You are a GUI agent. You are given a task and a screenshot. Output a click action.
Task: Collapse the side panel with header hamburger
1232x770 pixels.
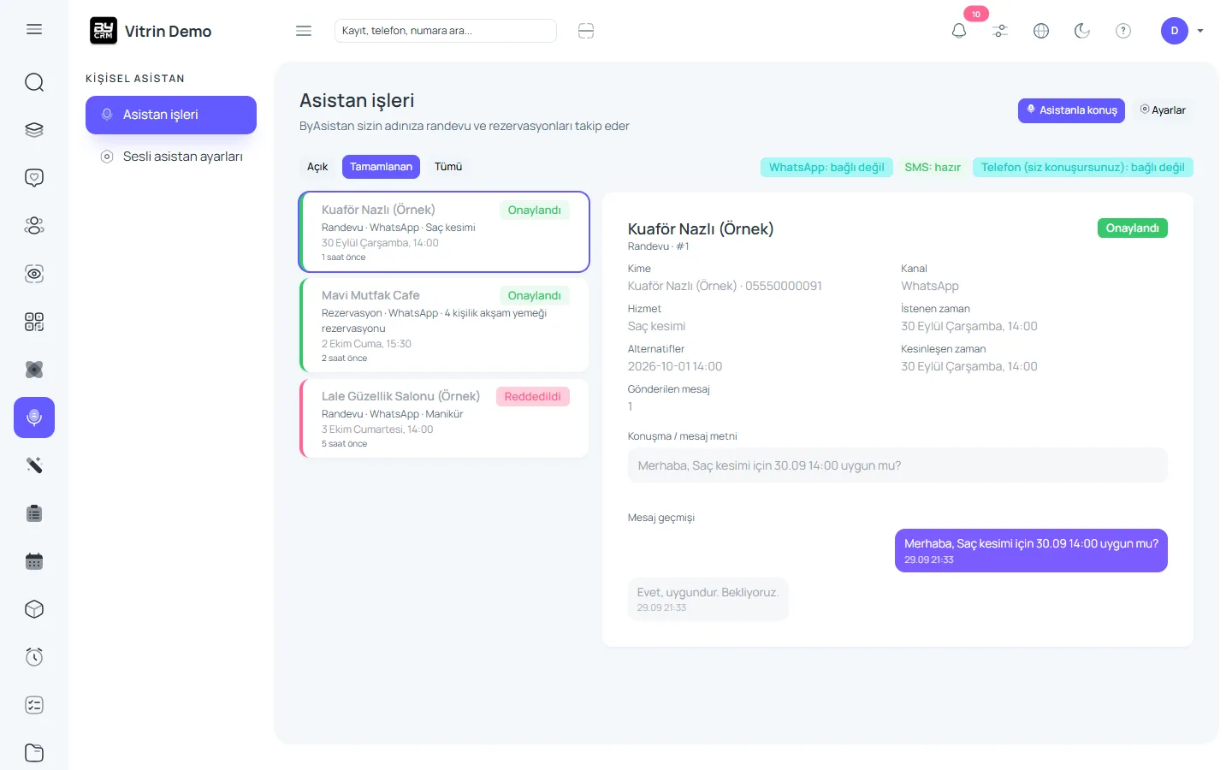[304, 31]
